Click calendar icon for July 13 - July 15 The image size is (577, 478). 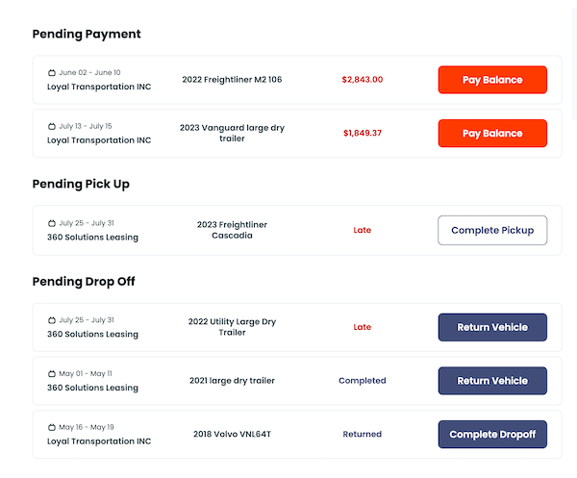52,126
